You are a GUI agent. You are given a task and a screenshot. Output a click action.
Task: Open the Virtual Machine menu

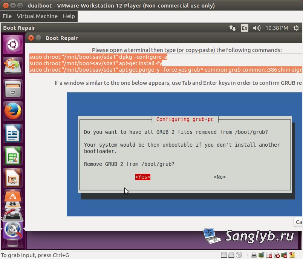coord(37,16)
